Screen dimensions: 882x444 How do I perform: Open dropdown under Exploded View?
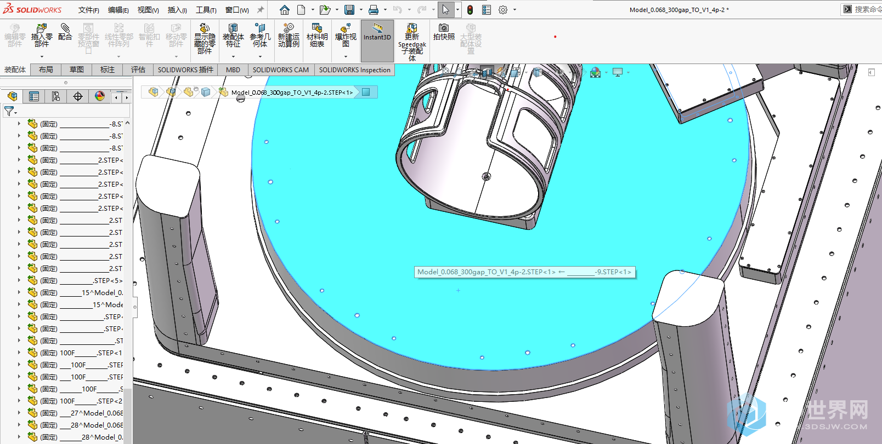[346, 56]
